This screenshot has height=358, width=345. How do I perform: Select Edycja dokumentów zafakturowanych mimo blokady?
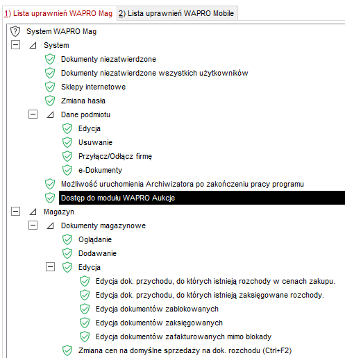pos(183,336)
